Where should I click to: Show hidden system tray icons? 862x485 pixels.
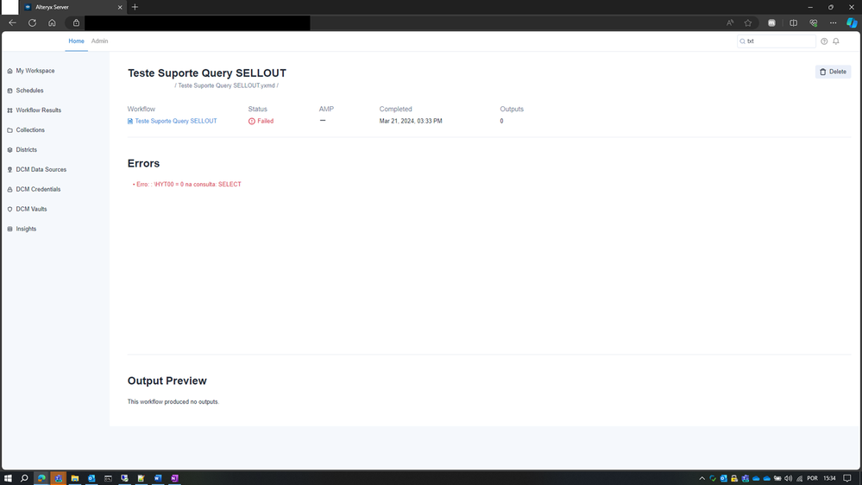pyautogui.click(x=702, y=478)
